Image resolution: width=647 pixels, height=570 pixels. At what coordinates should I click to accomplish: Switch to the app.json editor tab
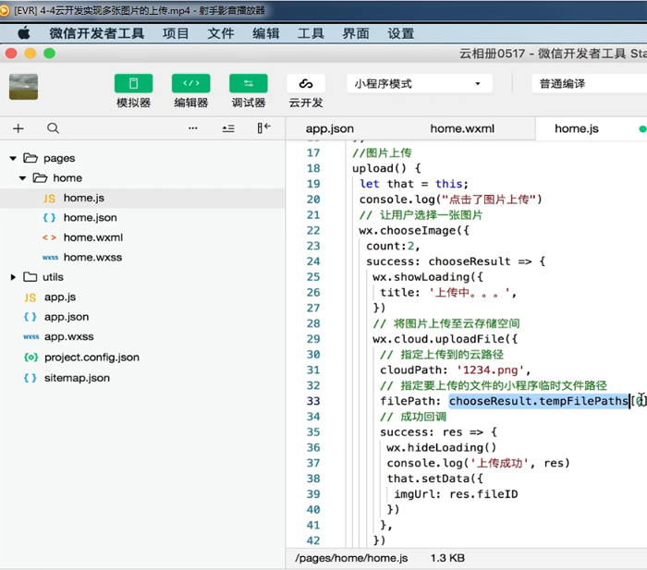click(329, 128)
